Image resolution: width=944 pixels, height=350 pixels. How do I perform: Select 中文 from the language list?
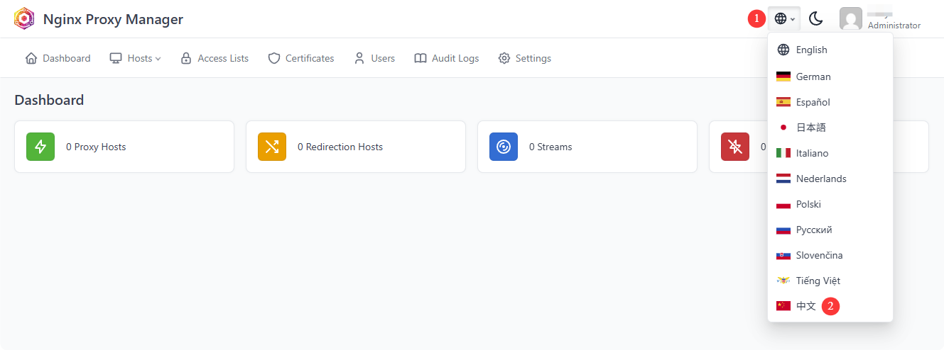tap(805, 306)
